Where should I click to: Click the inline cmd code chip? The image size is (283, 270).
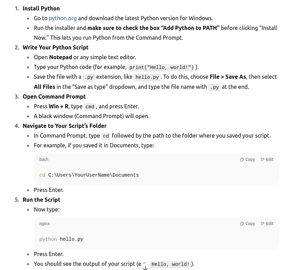click(90, 107)
